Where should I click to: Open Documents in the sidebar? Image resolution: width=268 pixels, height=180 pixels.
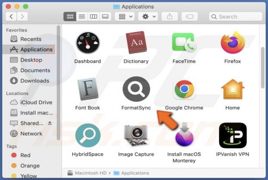tap(29, 70)
